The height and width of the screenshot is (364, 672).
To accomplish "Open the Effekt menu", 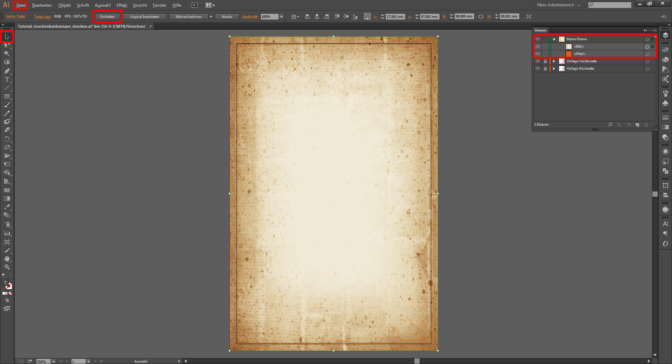I will point(121,5).
